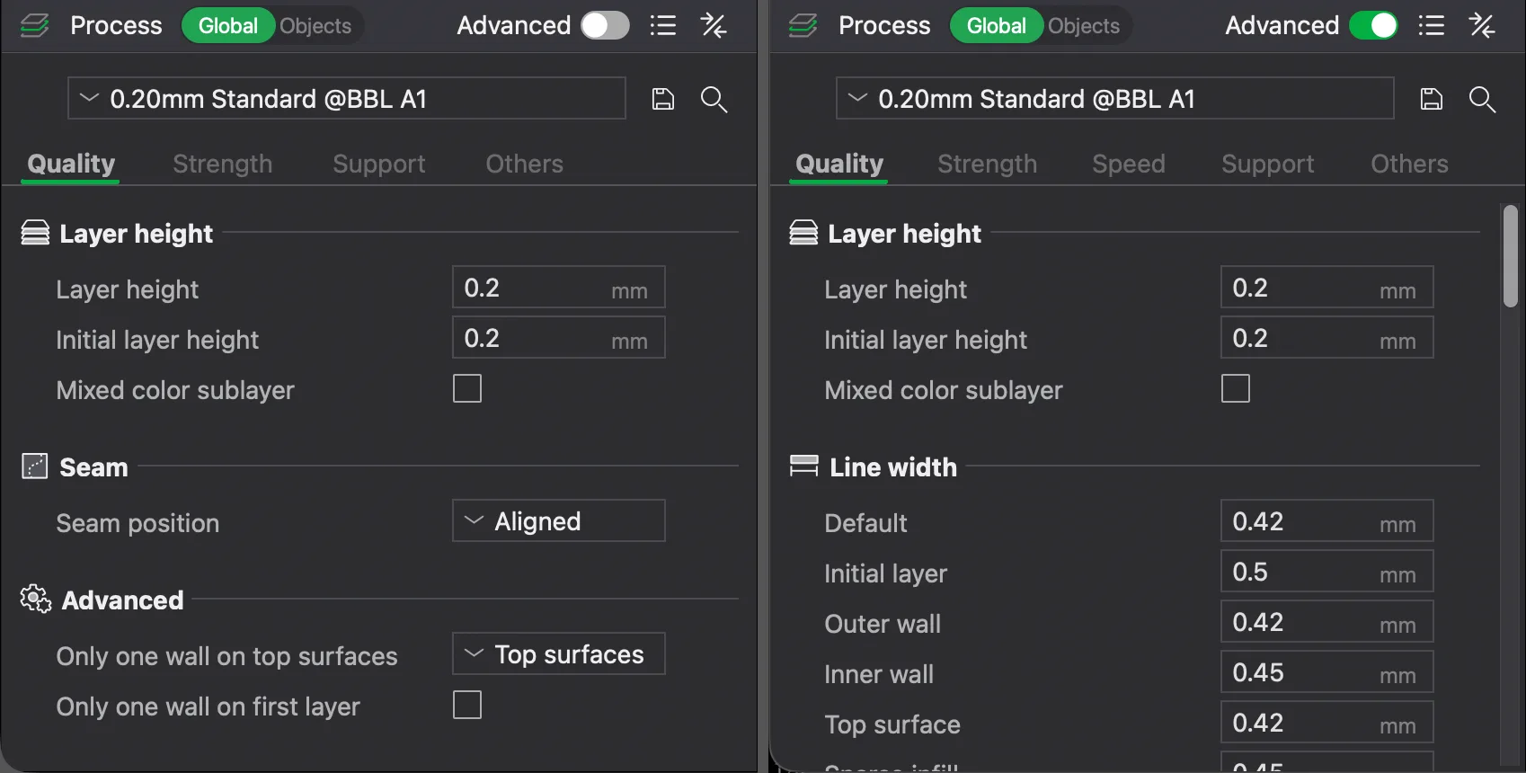Image resolution: width=1526 pixels, height=773 pixels.
Task: Click the Layer height section icon in the right panel
Action: tap(803, 233)
